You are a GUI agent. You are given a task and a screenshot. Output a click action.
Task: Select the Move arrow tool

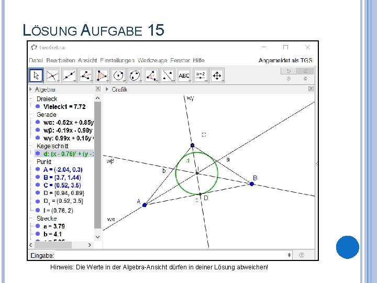click(36, 76)
